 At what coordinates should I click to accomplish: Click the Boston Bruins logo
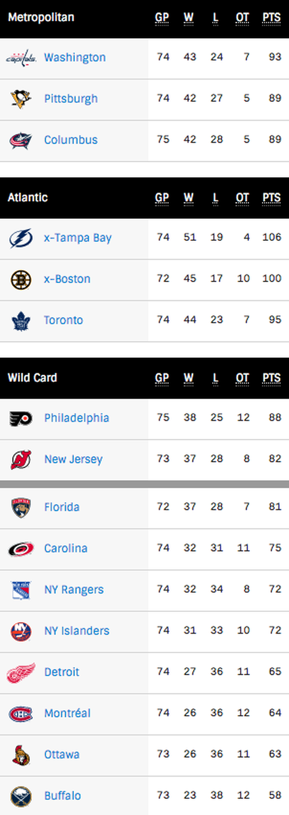pyautogui.click(x=21, y=279)
